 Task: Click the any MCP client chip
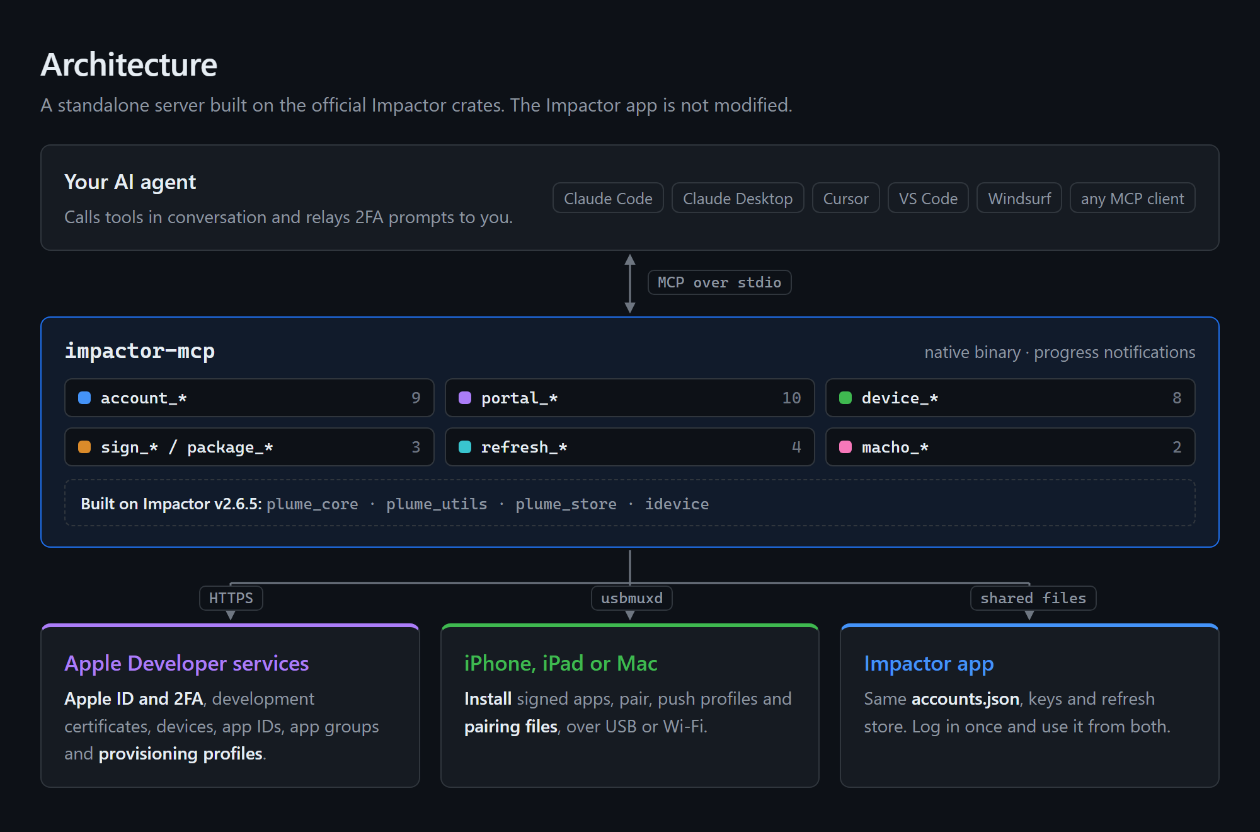point(1132,199)
